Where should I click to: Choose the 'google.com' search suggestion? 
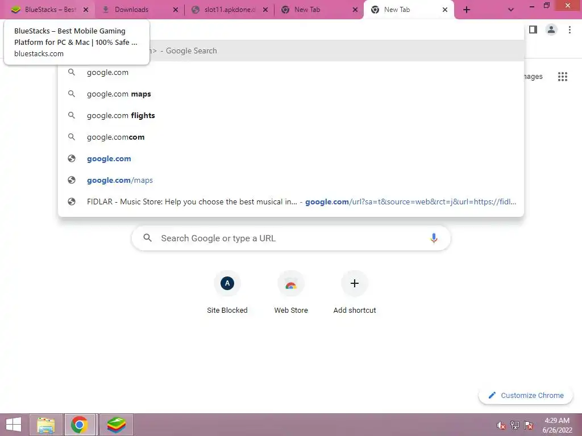coord(291,72)
